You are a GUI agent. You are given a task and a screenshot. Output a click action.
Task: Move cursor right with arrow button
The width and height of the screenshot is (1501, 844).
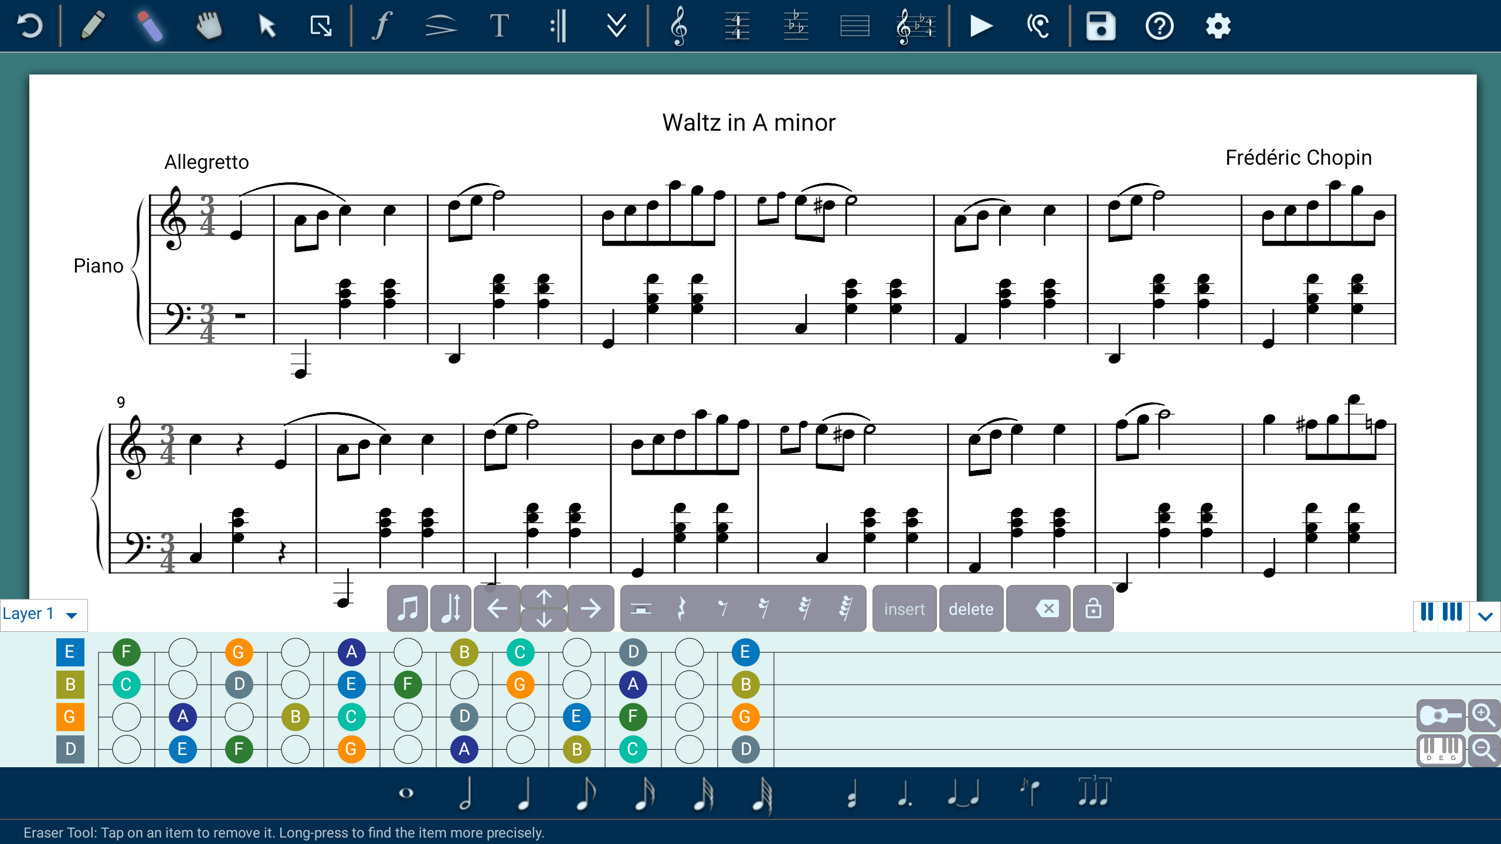(590, 608)
